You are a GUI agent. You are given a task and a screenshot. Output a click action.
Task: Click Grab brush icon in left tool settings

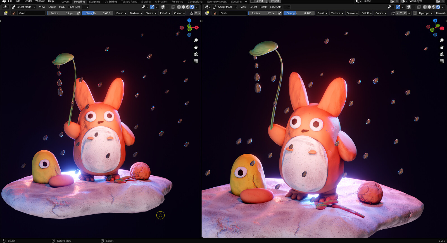pos(13,13)
